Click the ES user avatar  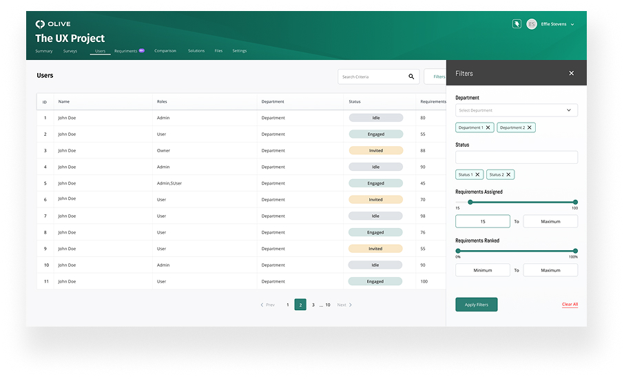click(532, 24)
